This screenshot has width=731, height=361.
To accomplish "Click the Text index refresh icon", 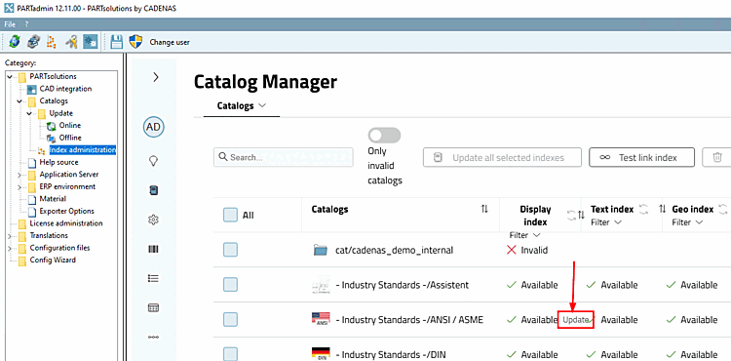I will 644,210.
